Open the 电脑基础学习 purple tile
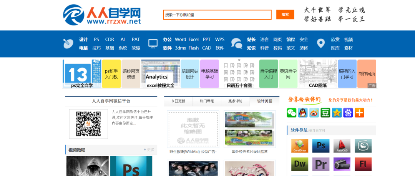415x176 pixels. pyautogui.click(x=209, y=74)
